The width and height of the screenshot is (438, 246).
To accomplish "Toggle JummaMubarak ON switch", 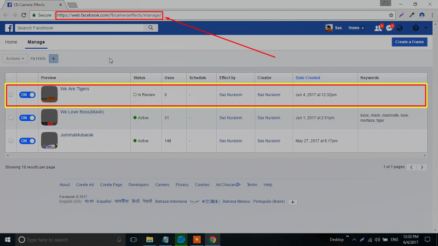I will click(x=27, y=141).
